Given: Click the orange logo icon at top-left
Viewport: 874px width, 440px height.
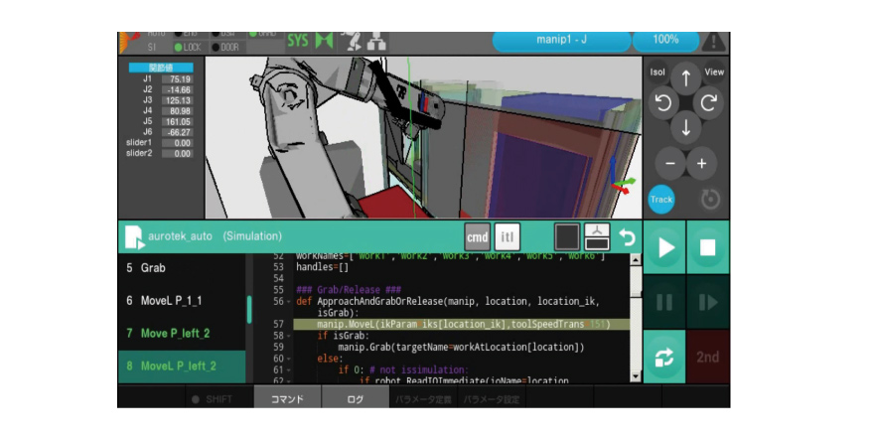Looking at the screenshot, I should tap(129, 42).
